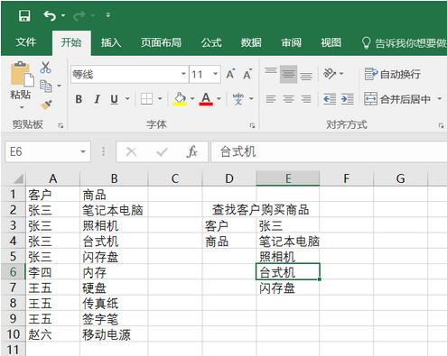Select column E header

tap(288, 178)
